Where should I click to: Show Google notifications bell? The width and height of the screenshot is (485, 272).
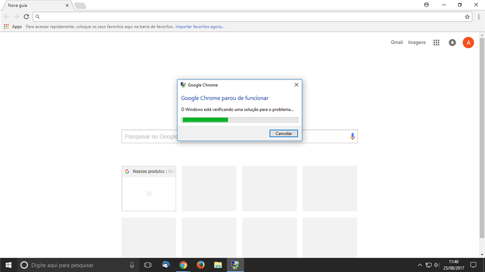[452, 43]
